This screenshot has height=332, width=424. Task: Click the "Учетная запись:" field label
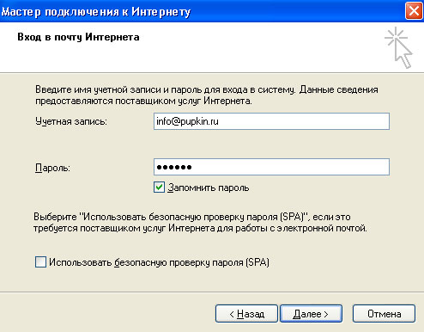71,121
